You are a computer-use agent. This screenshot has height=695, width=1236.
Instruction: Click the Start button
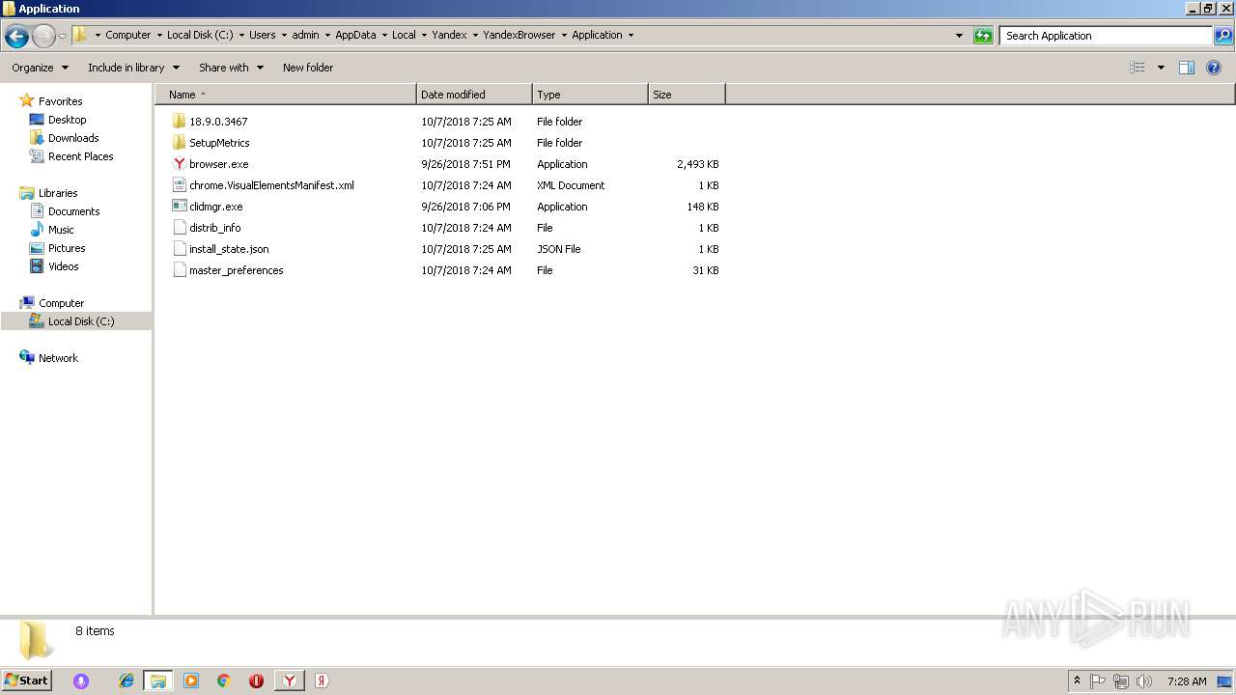(27, 681)
